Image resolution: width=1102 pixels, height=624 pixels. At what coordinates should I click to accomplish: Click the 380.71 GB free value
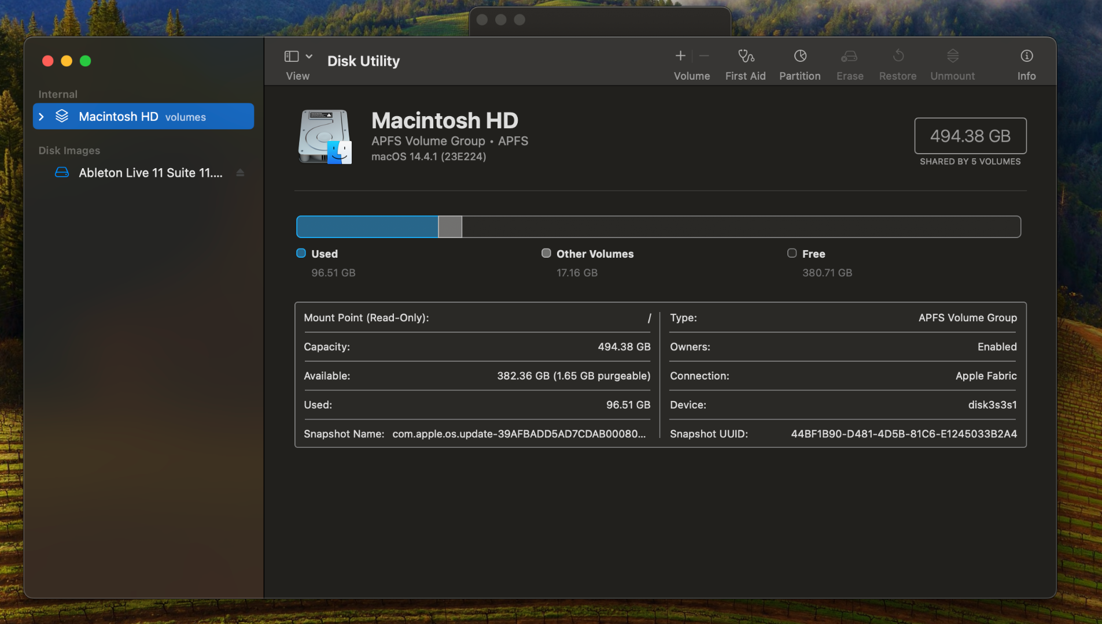coord(827,273)
